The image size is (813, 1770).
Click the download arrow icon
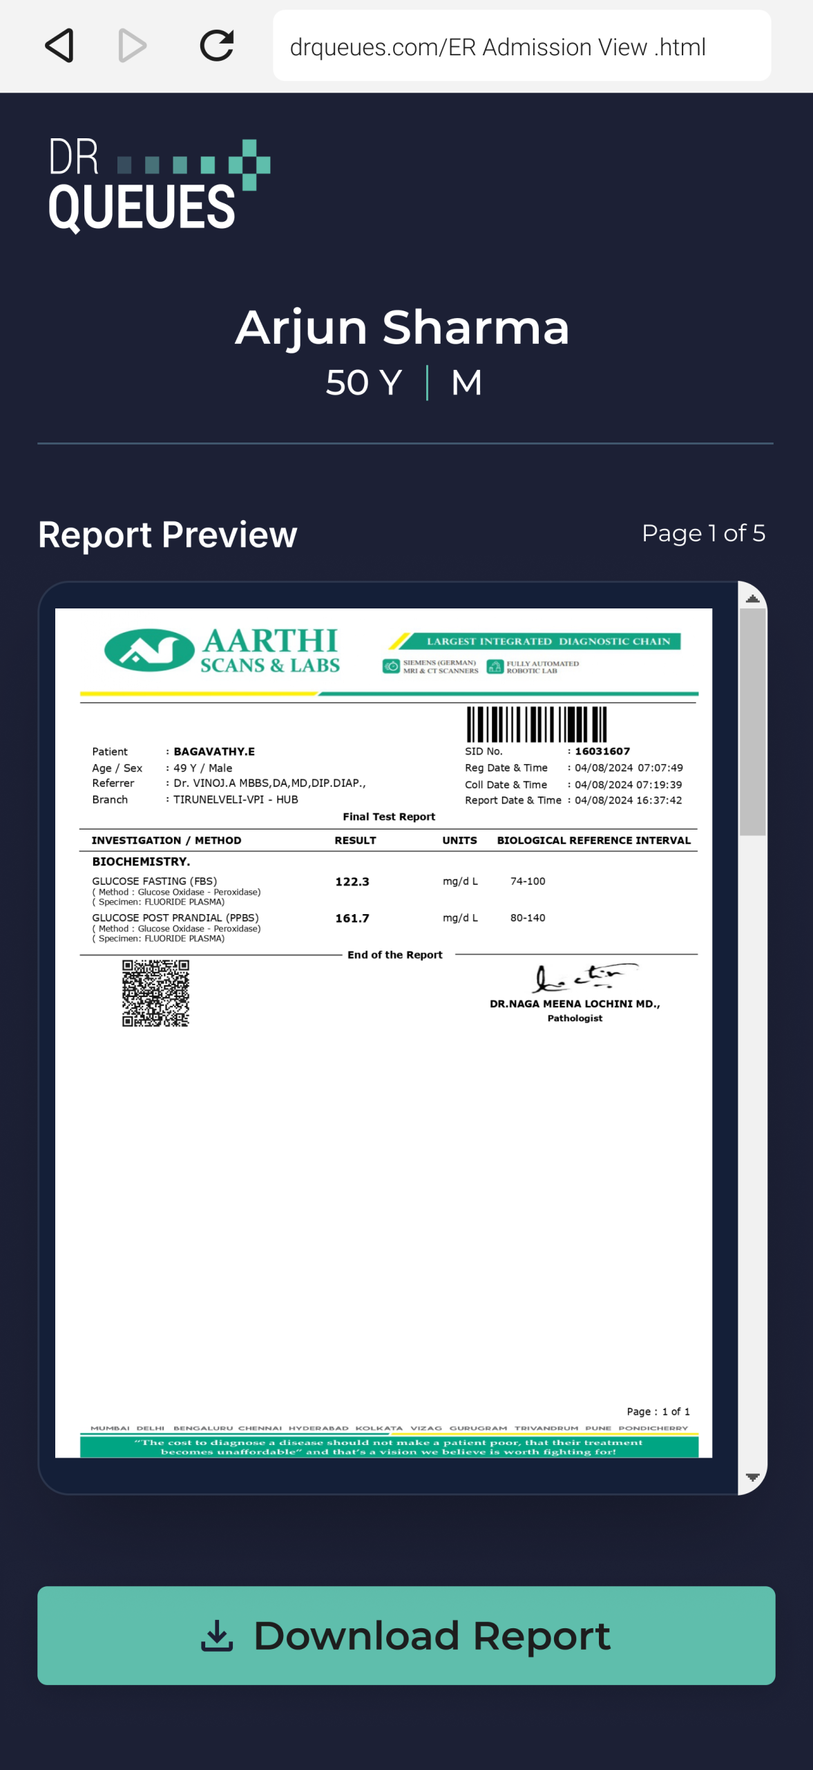pyautogui.click(x=217, y=1635)
